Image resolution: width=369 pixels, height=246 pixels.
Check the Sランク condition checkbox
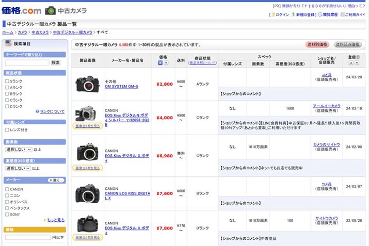pyautogui.click(x=7, y=81)
